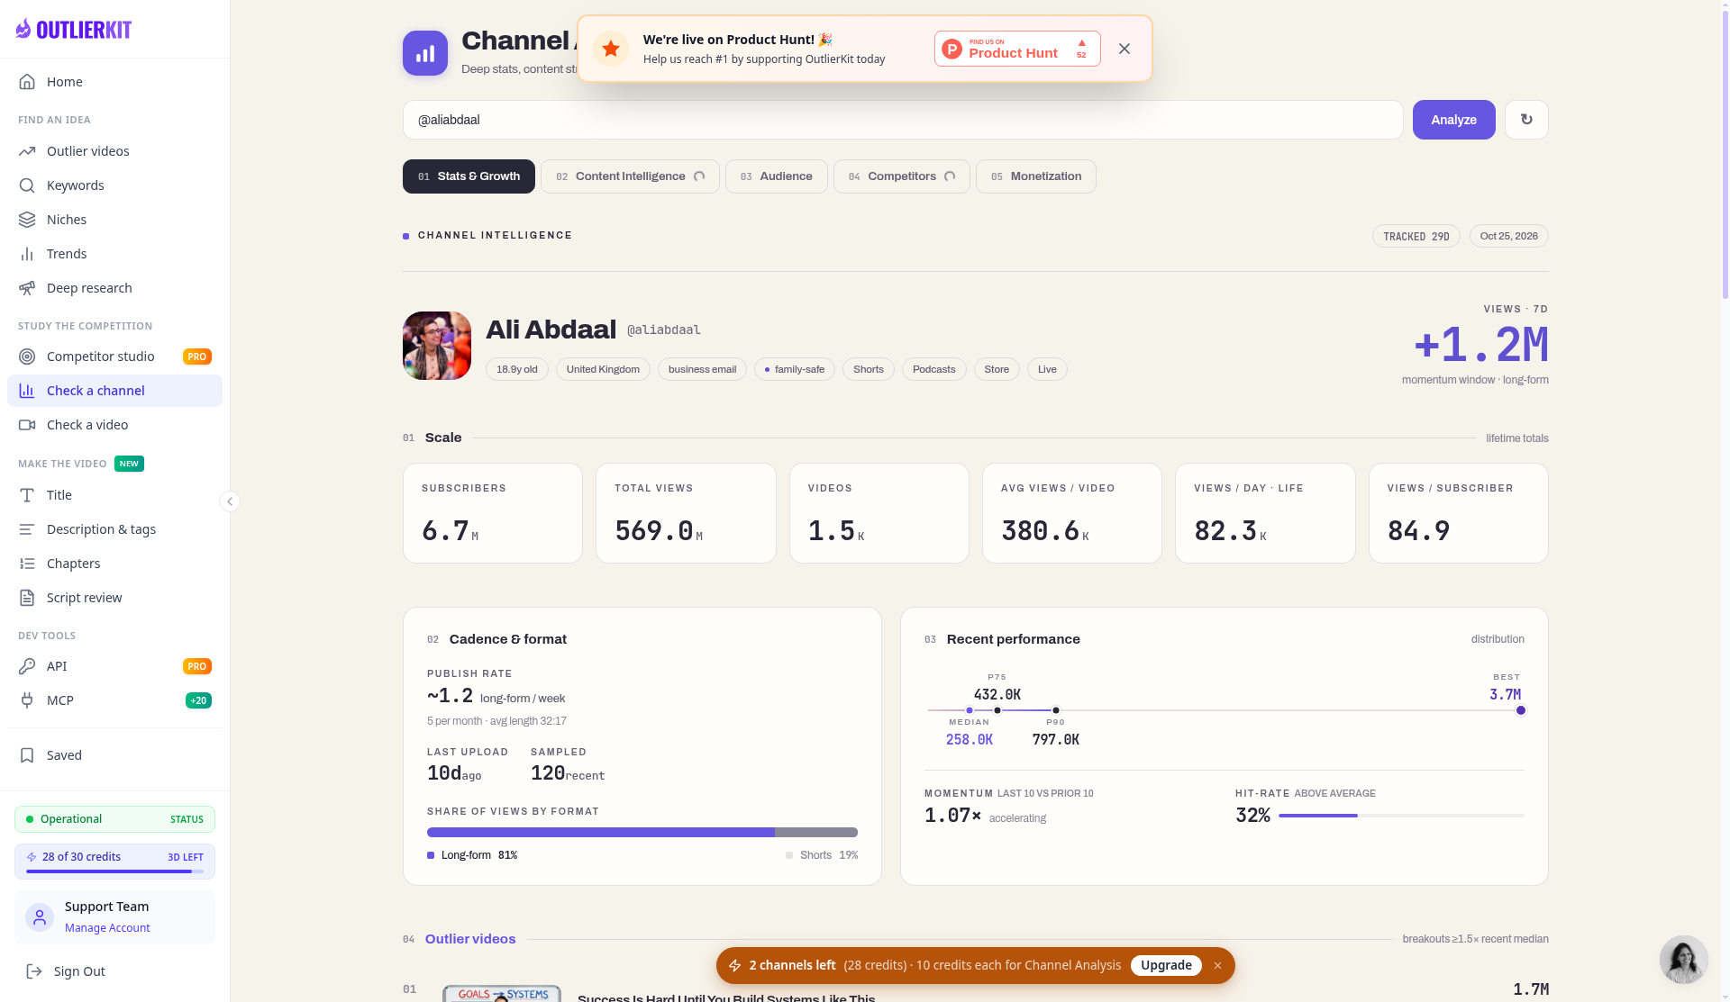Click the credits usage progress bar
1730x1002 pixels.
pyautogui.click(x=115, y=871)
